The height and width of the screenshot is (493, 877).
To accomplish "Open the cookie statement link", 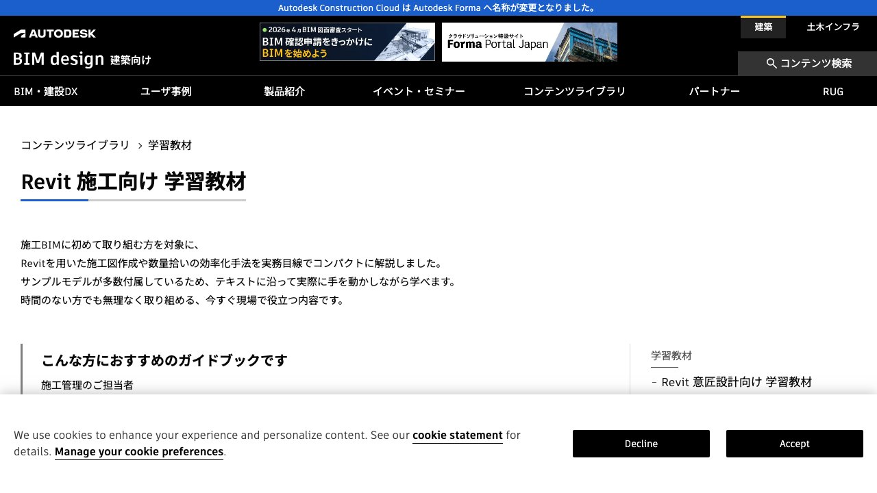I will pos(458,435).
